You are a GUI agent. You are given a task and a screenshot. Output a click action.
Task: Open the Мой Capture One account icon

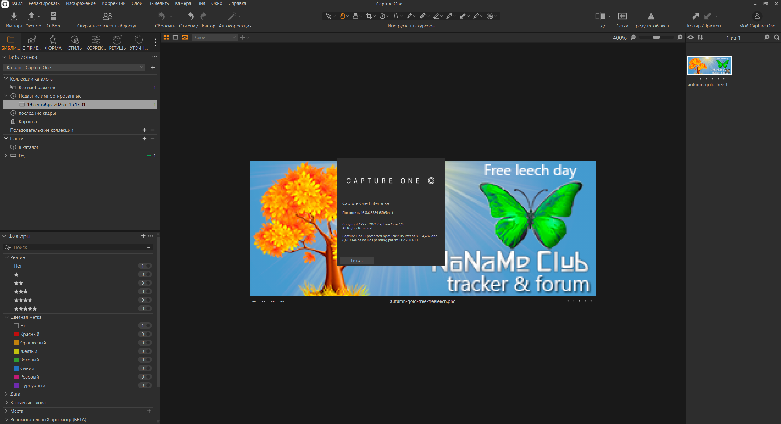click(757, 16)
